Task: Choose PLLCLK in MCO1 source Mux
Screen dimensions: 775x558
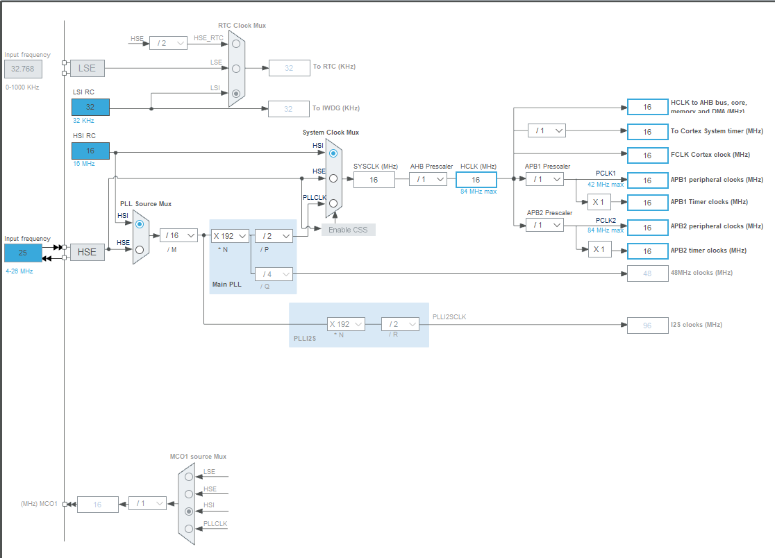Action: [x=188, y=529]
